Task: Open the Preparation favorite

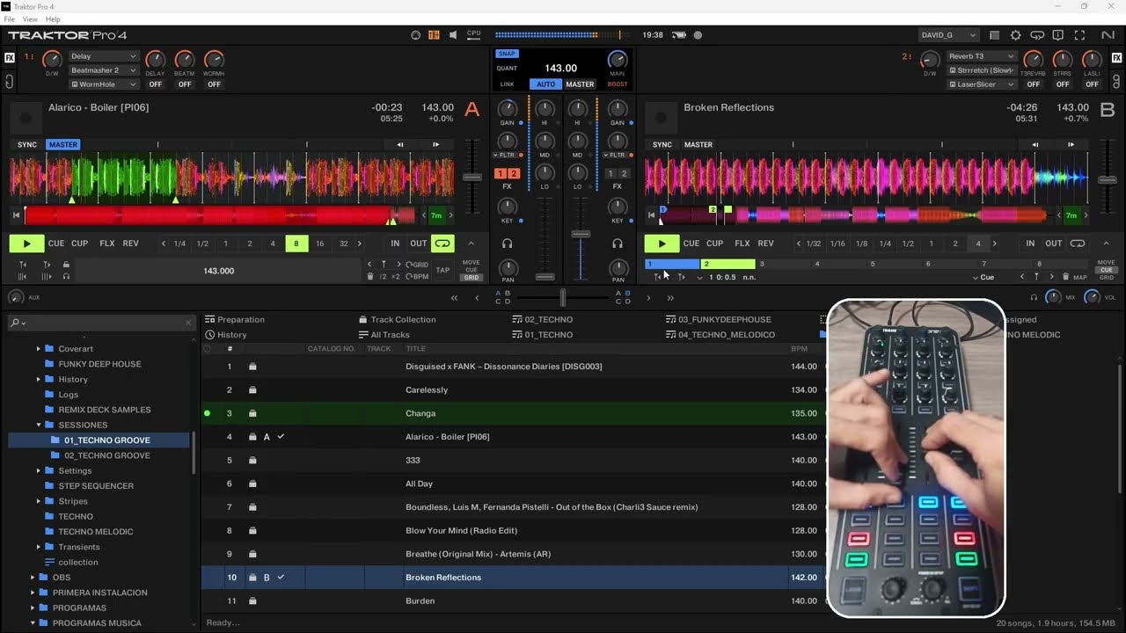Action: pyautogui.click(x=235, y=320)
